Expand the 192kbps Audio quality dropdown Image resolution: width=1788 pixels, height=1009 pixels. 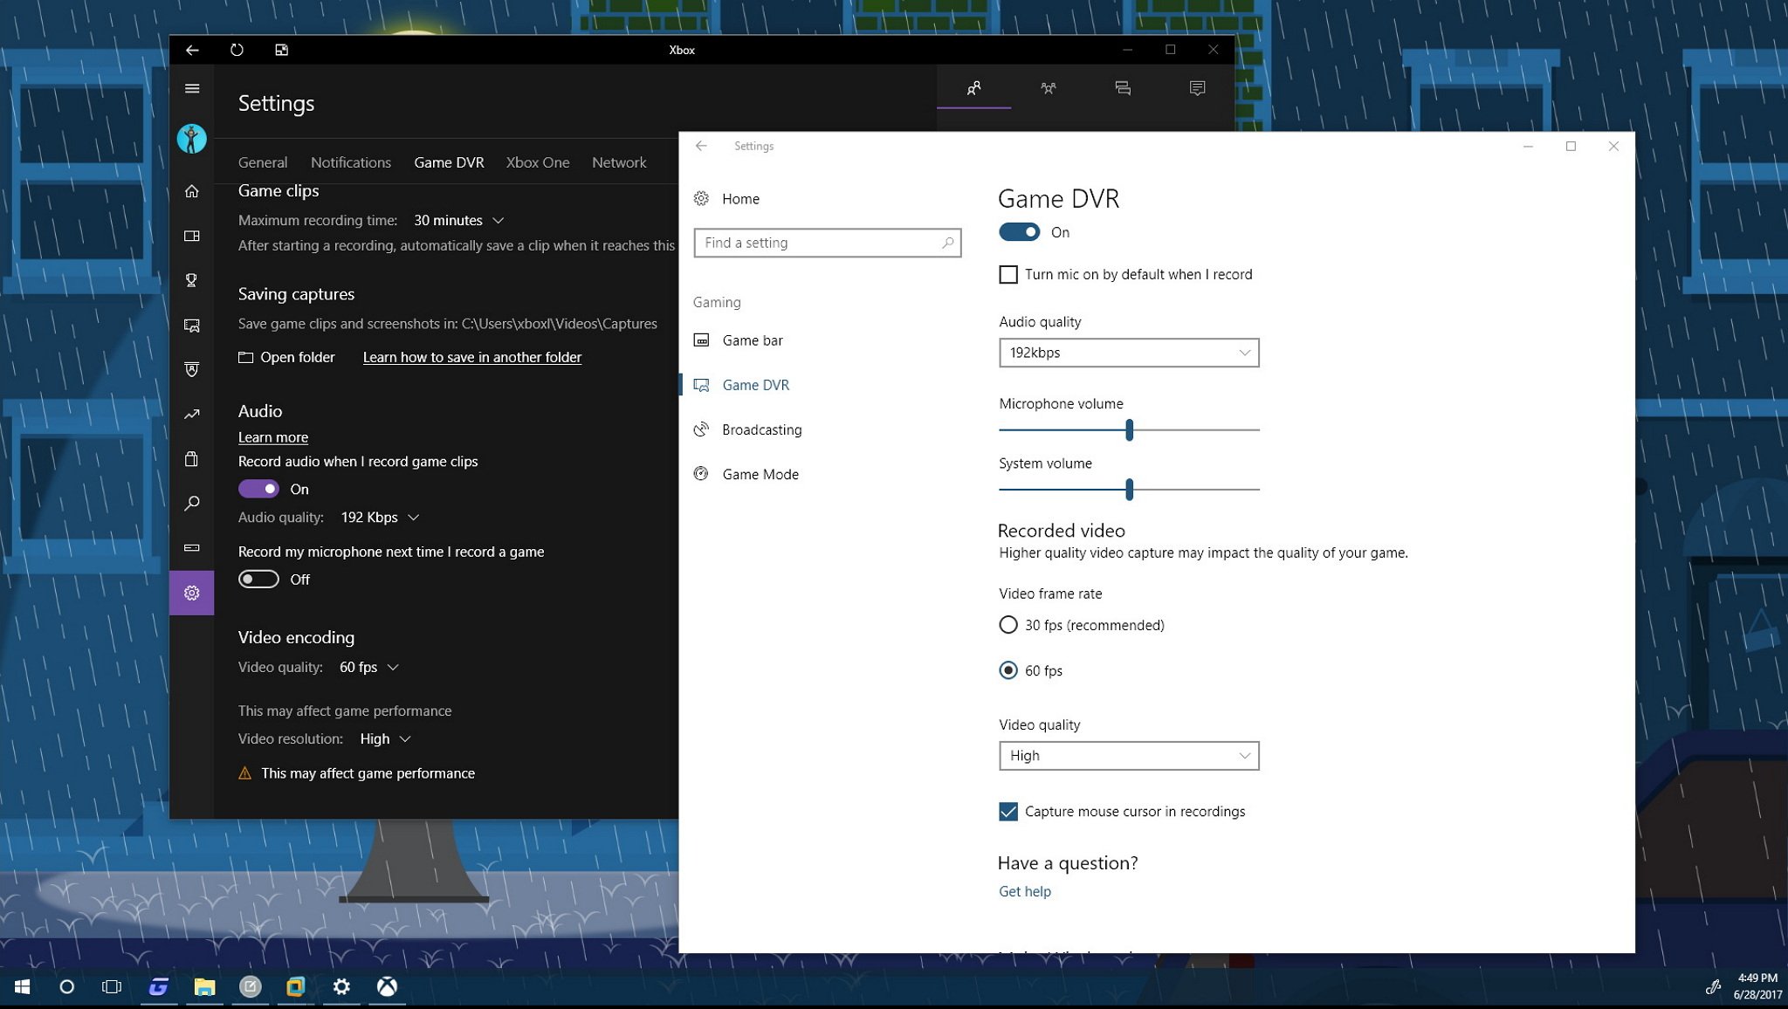(1128, 353)
